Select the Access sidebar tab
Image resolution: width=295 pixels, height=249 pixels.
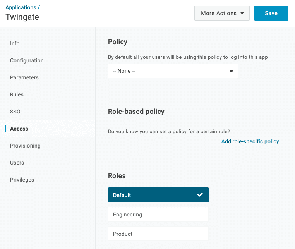tap(19, 129)
